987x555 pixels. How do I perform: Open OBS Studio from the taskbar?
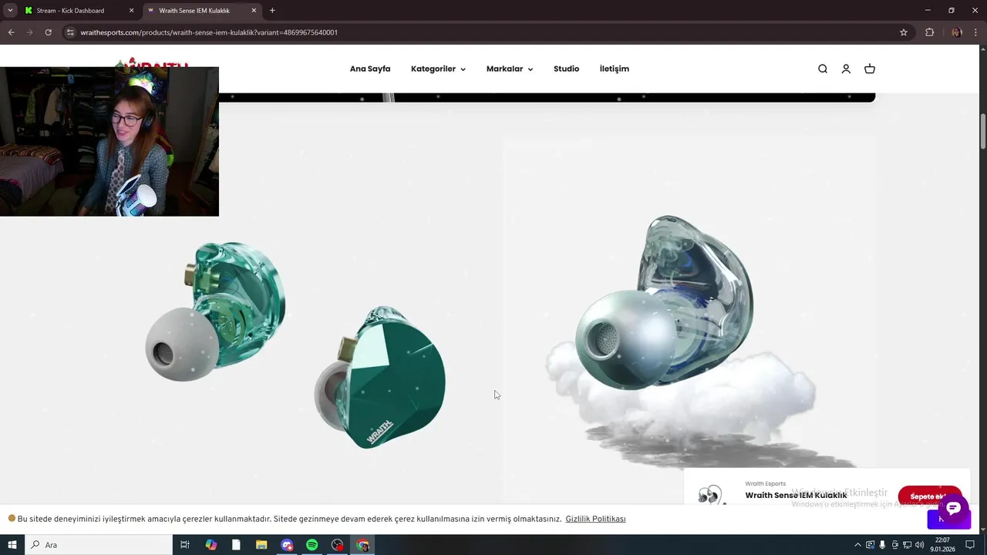[338, 545]
